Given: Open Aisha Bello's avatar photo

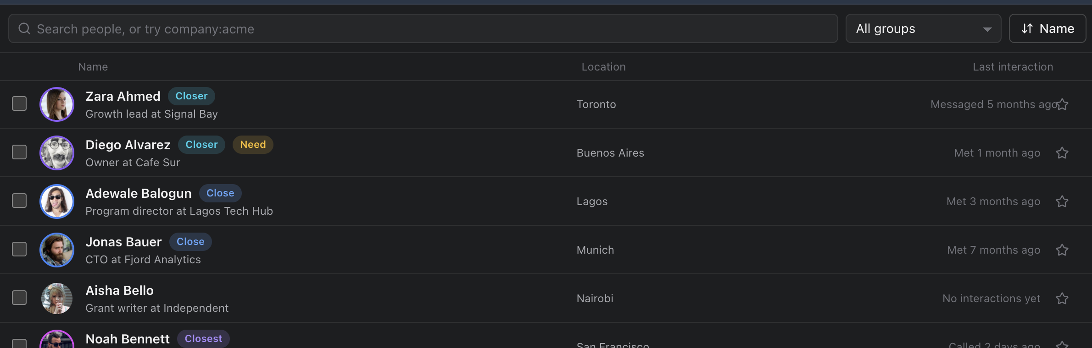Looking at the screenshot, I should [57, 299].
